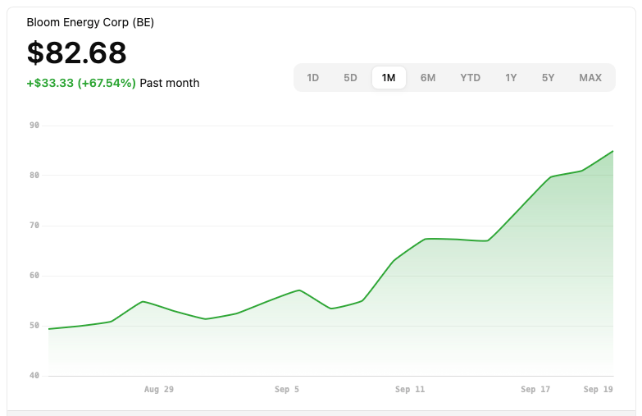Click the Aug 29 date axis label
This screenshot has height=416, width=642.
tap(159, 390)
